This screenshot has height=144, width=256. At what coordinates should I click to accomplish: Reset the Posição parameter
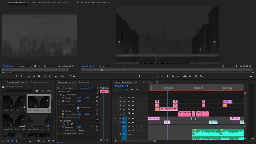98,97
